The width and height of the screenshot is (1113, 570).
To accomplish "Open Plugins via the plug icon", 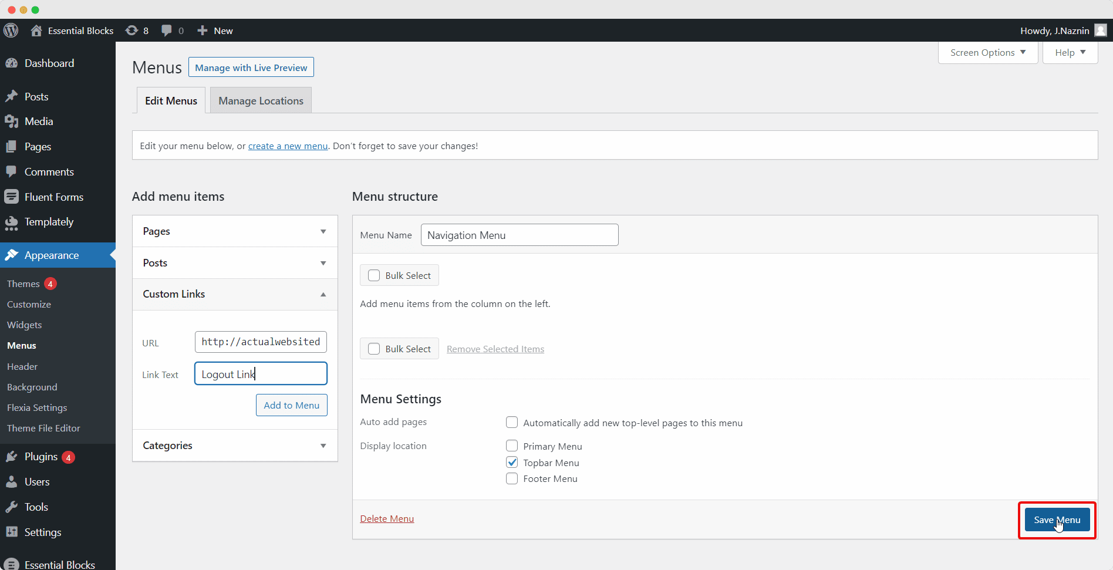I will (12, 457).
